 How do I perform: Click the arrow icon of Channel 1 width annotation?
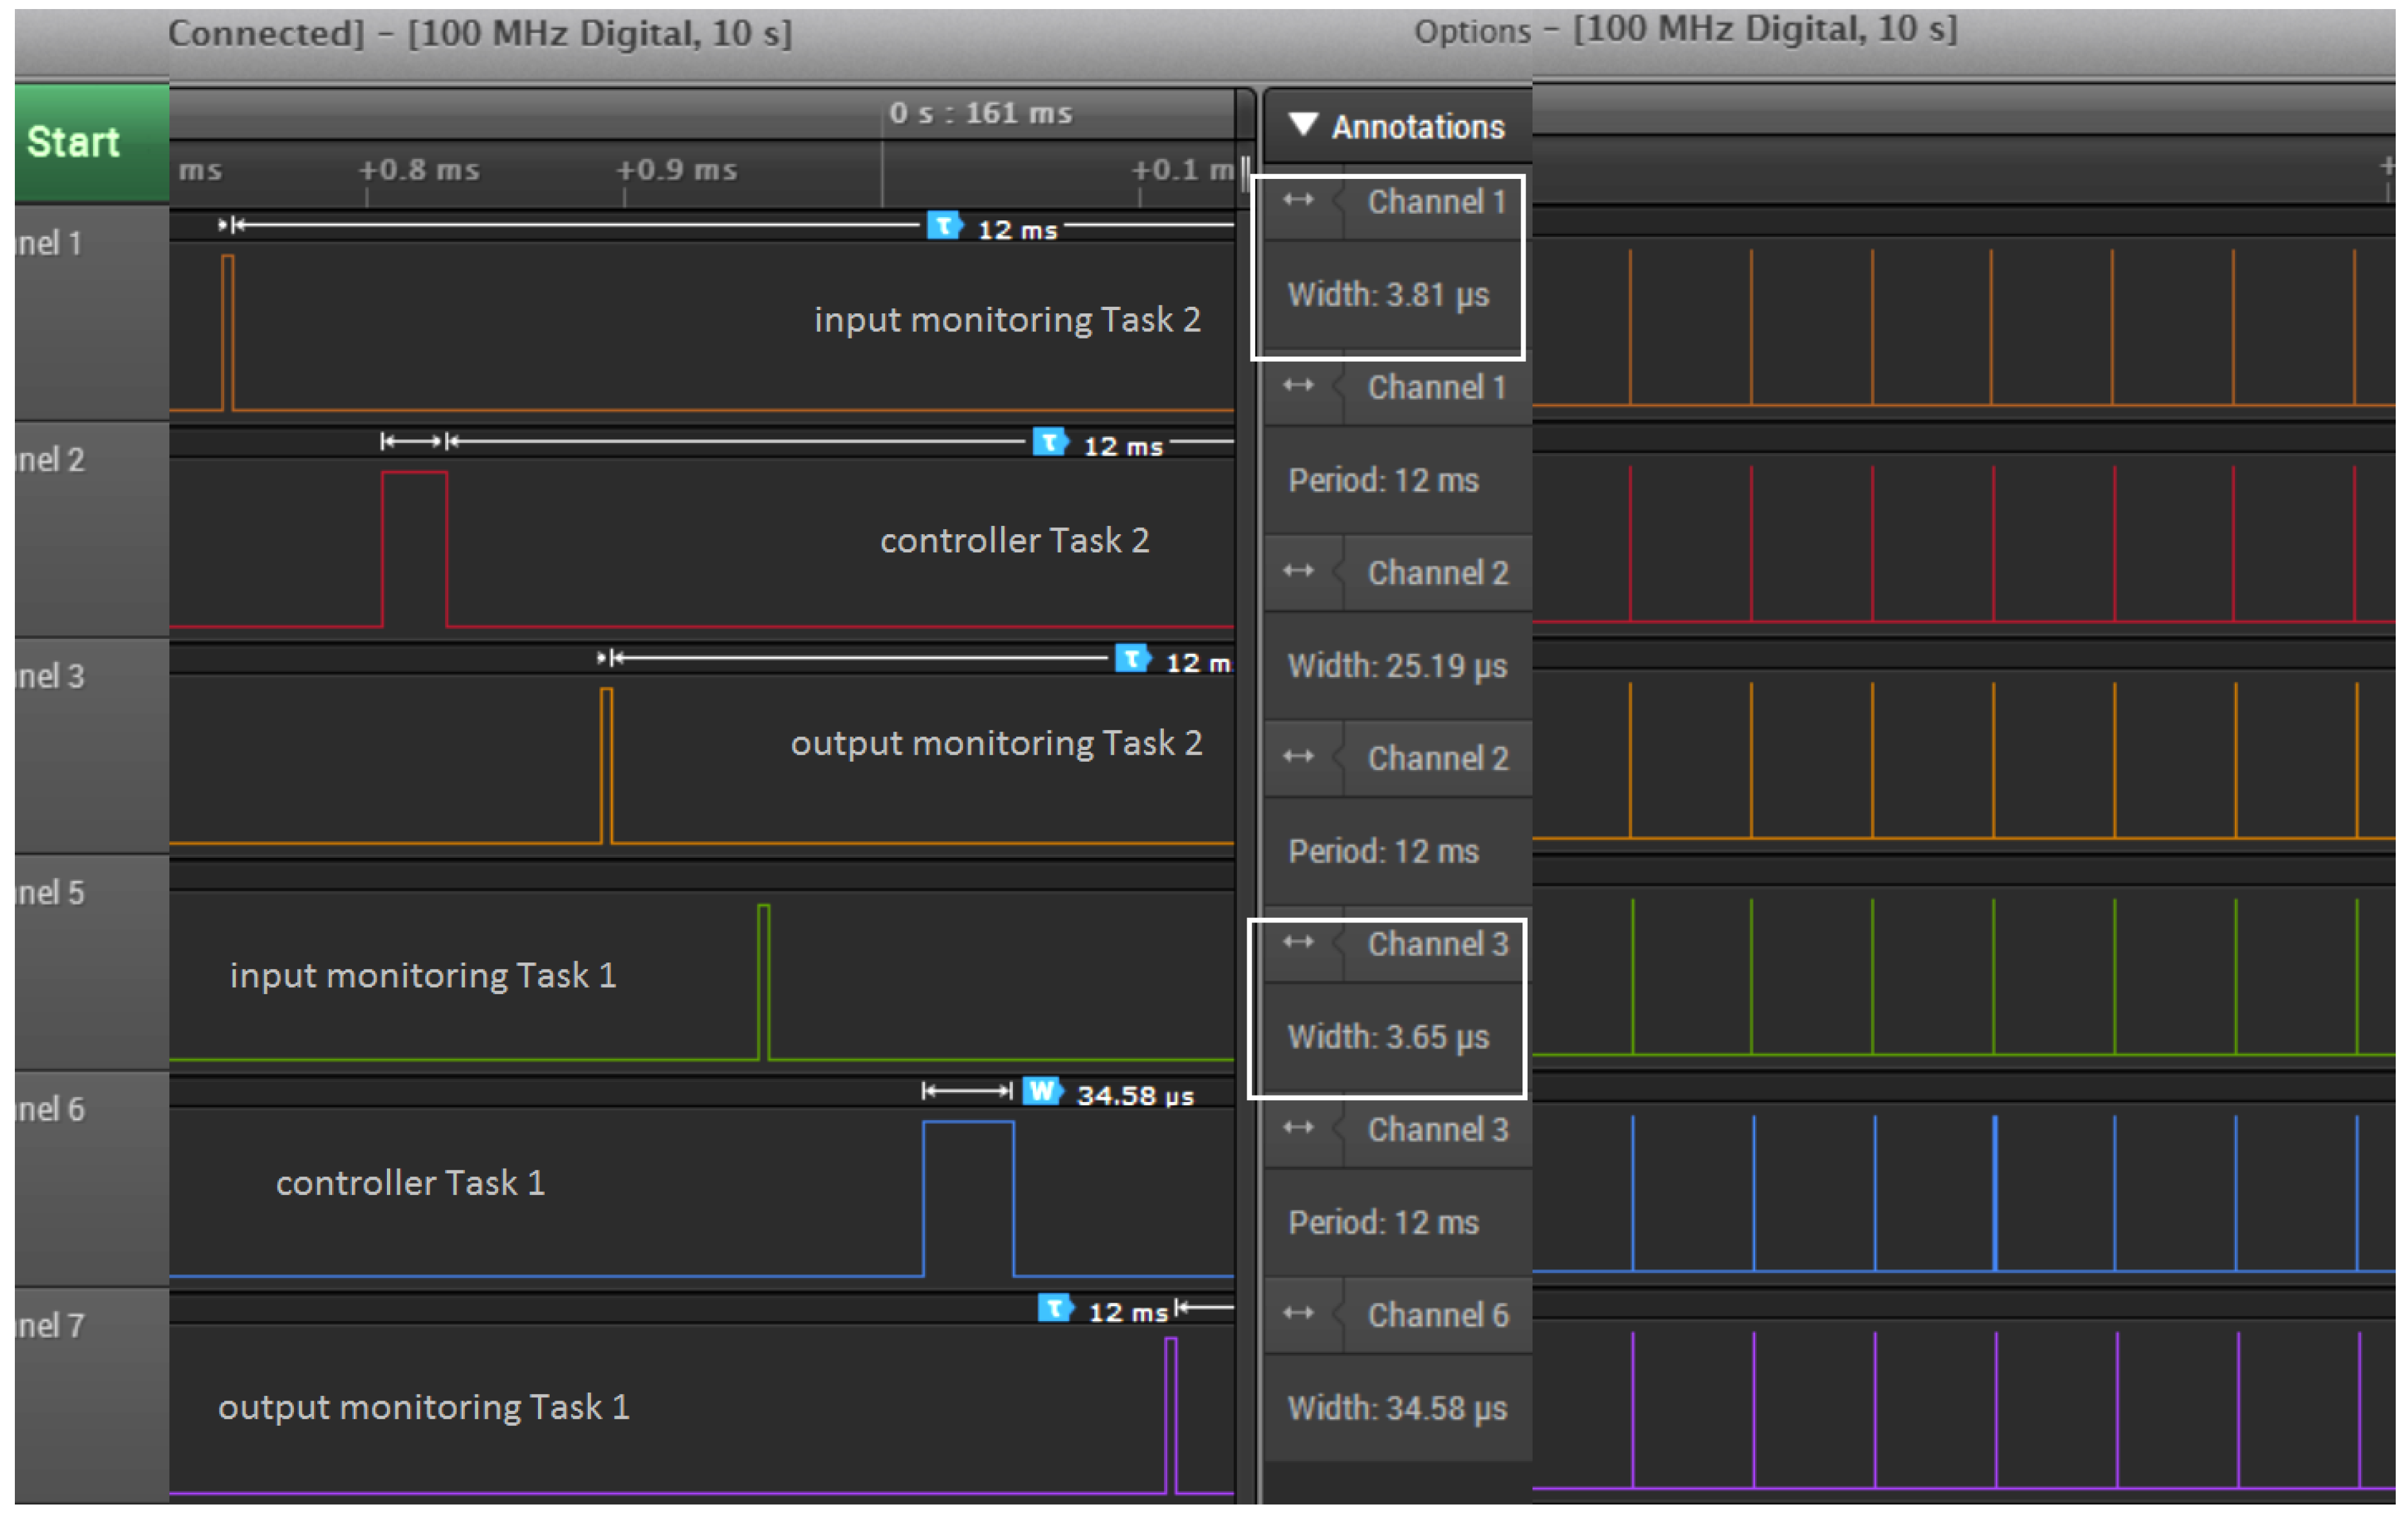pyautogui.click(x=1298, y=200)
